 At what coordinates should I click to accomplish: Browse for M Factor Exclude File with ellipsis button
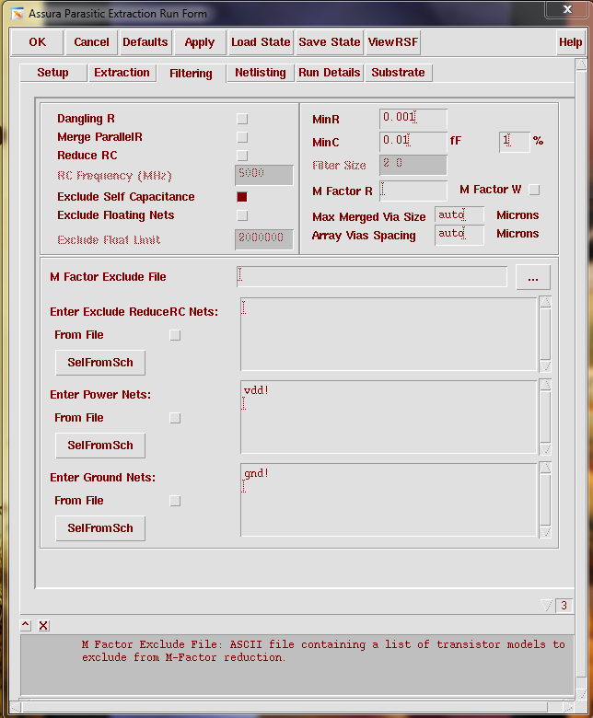pos(533,277)
